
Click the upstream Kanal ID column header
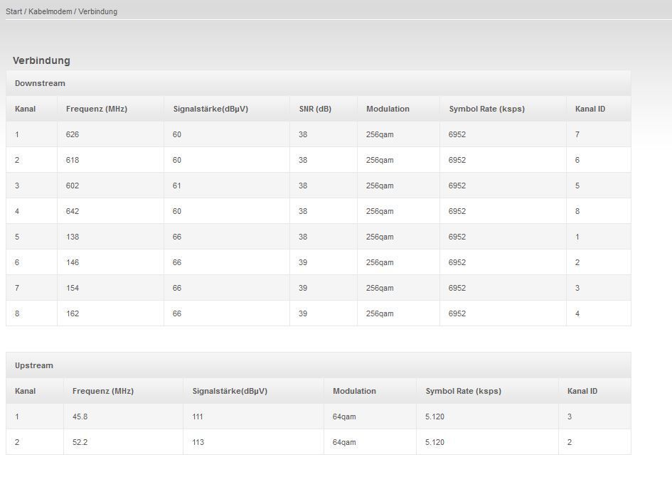coord(583,391)
